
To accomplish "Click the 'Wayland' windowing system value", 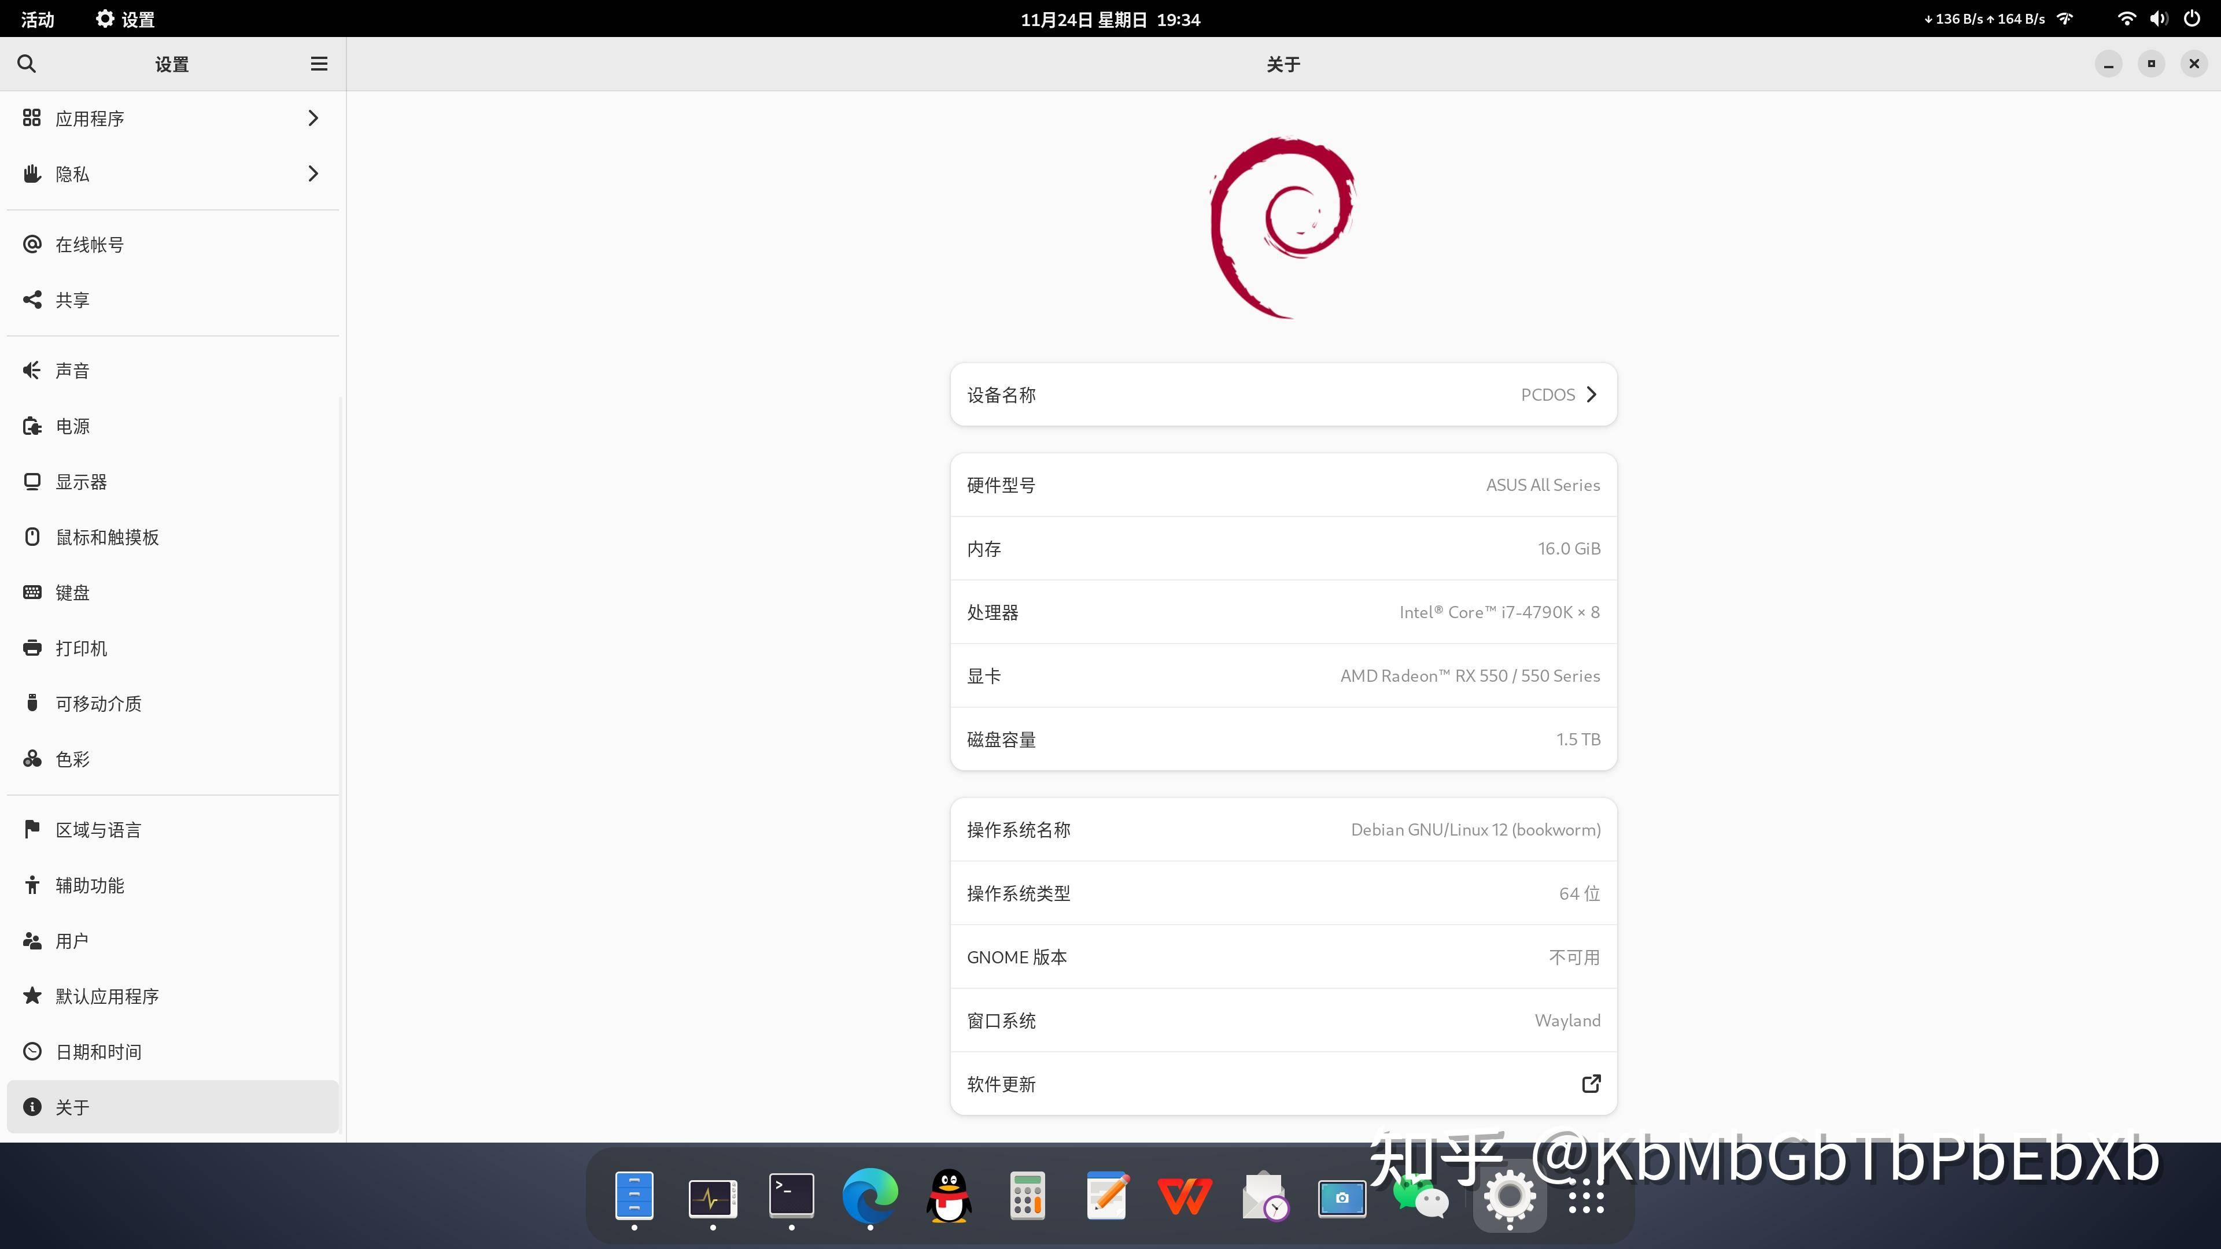I will (x=1567, y=1021).
